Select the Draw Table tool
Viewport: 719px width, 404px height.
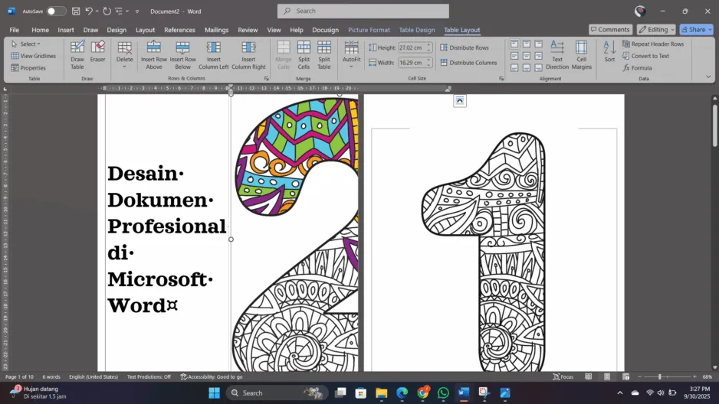pyautogui.click(x=77, y=54)
